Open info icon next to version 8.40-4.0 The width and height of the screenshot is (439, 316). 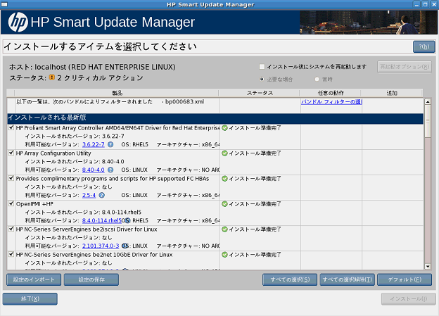tap(110, 170)
